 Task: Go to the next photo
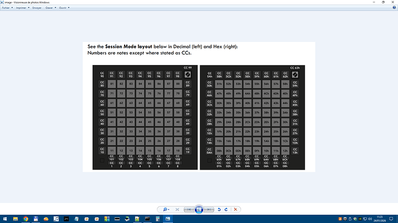[209, 209]
